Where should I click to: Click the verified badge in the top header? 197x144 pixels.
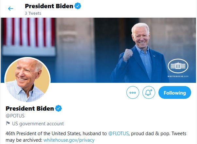(x=77, y=6)
